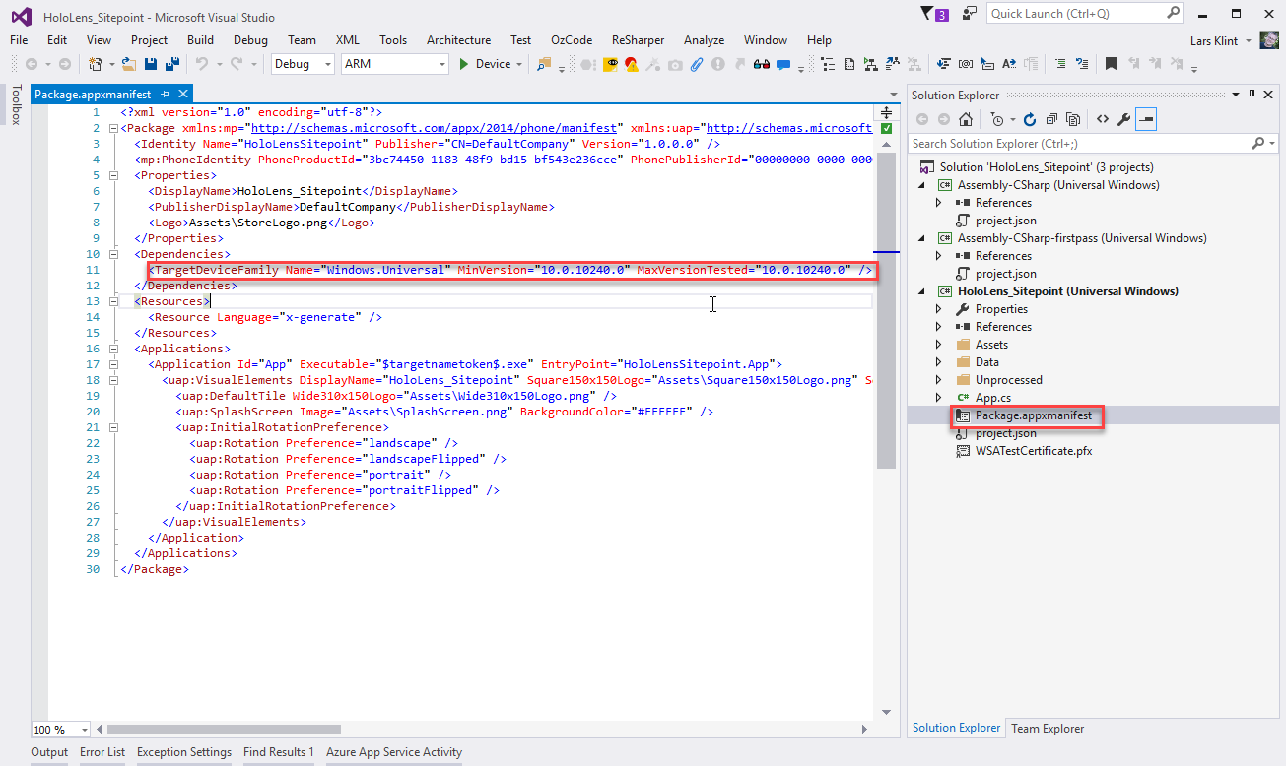Collapse the Dependencies XML region on line 10

click(114, 254)
